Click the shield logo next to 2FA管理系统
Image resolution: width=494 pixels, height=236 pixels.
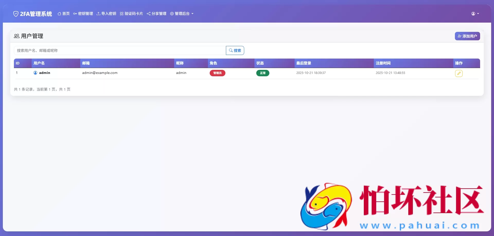(16, 14)
